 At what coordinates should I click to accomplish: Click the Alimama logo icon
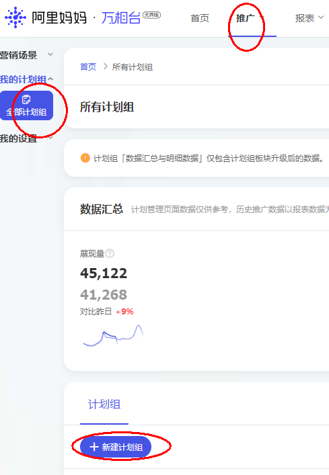(15, 17)
